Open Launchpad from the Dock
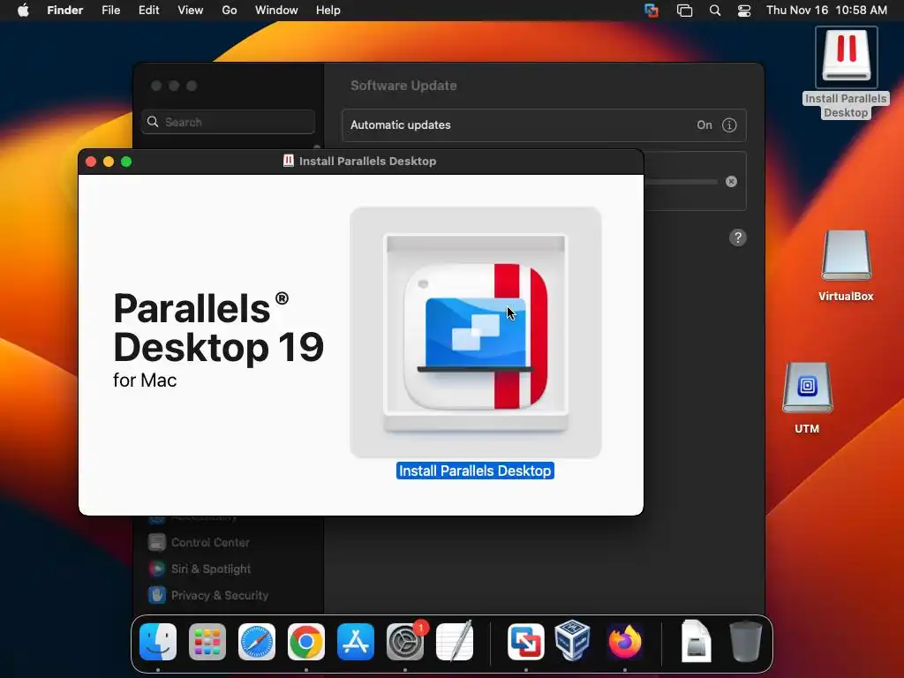Viewport: 904px width, 678px height. click(207, 642)
